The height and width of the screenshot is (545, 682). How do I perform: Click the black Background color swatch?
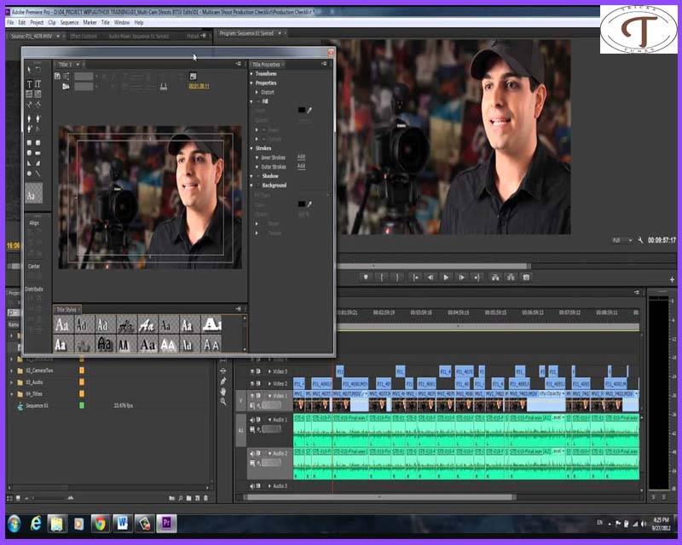pyautogui.click(x=302, y=204)
